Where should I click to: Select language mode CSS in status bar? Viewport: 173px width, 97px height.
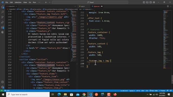(147, 91)
